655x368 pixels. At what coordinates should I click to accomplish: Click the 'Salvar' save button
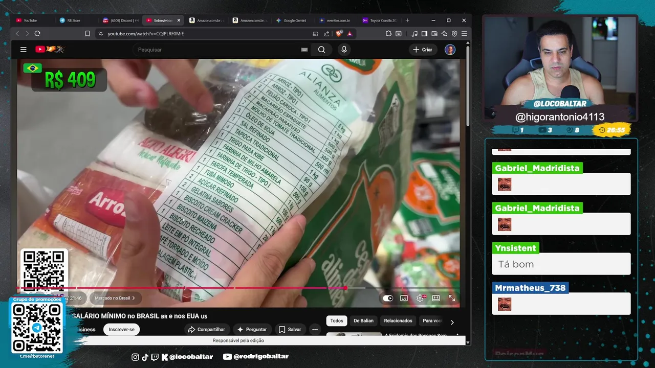tap(290, 330)
